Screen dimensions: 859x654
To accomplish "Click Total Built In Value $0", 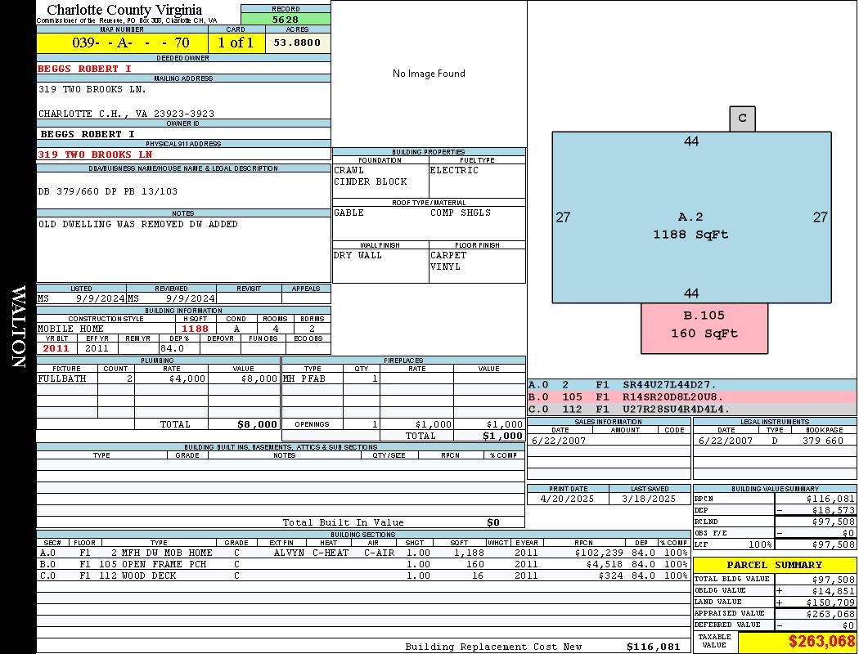I will pyautogui.click(x=493, y=522).
